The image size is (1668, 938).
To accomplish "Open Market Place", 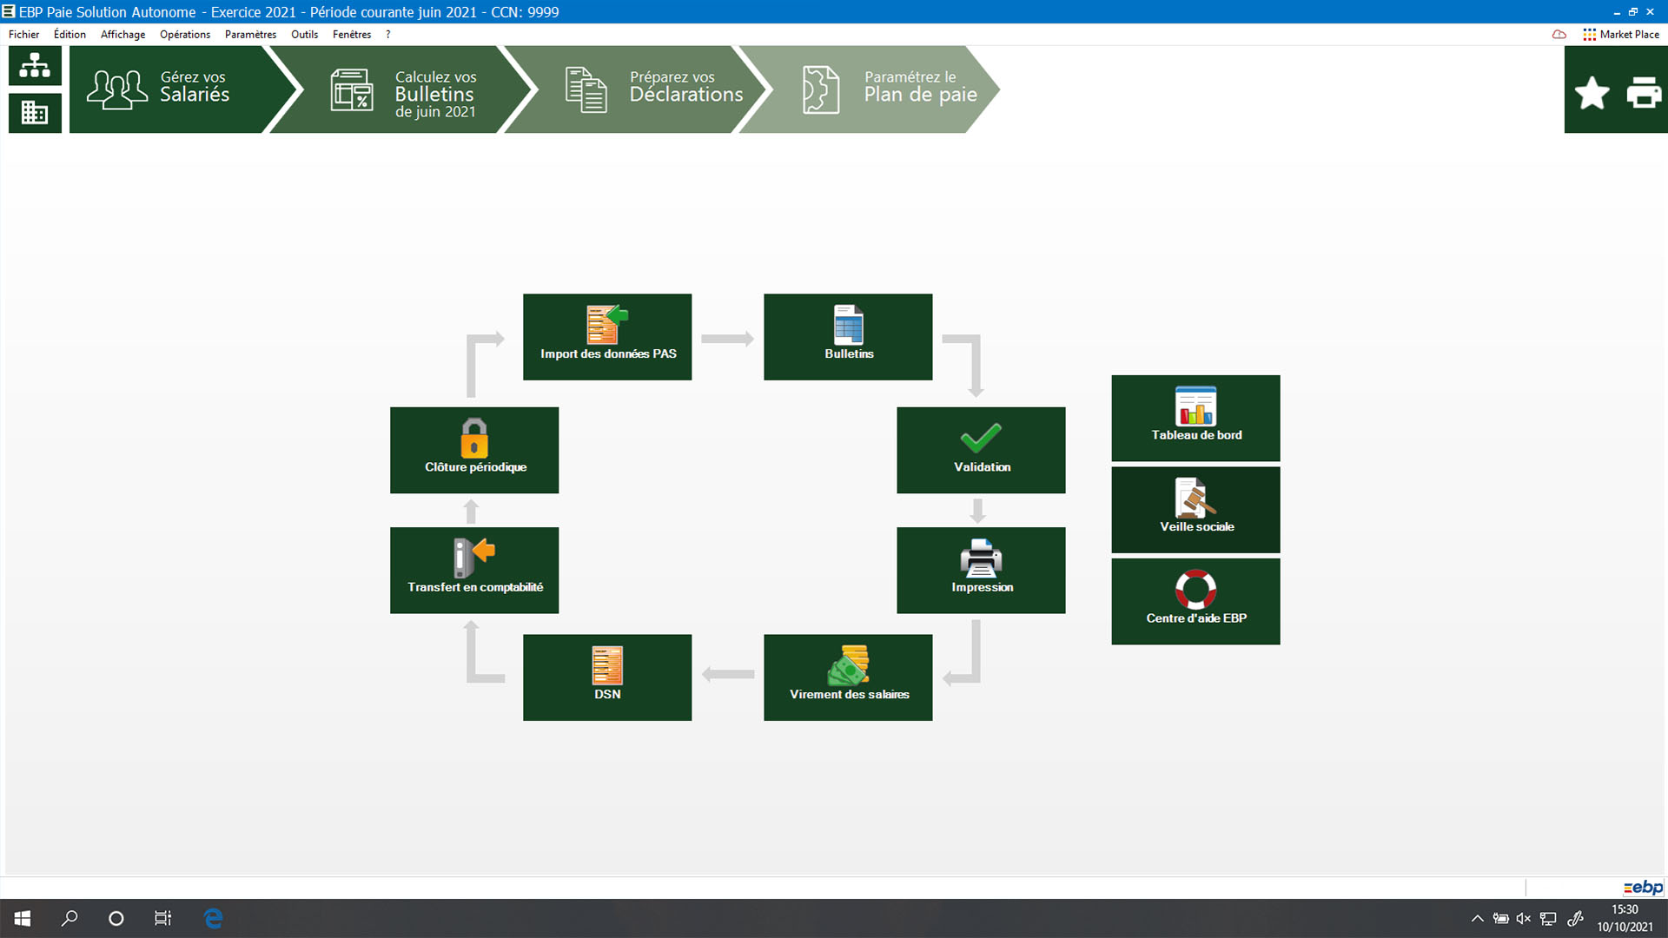I will click(x=1621, y=35).
